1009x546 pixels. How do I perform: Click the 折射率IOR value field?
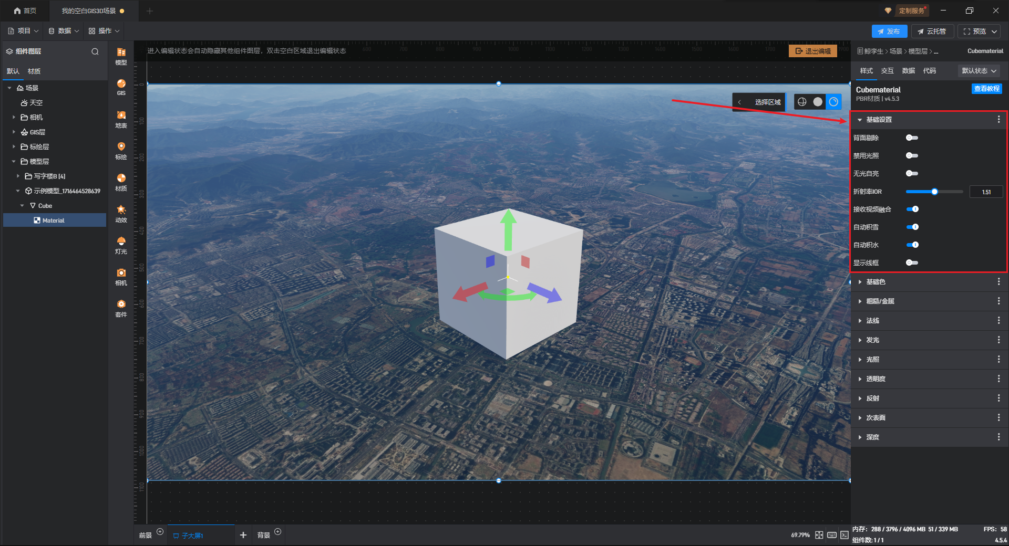click(986, 192)
